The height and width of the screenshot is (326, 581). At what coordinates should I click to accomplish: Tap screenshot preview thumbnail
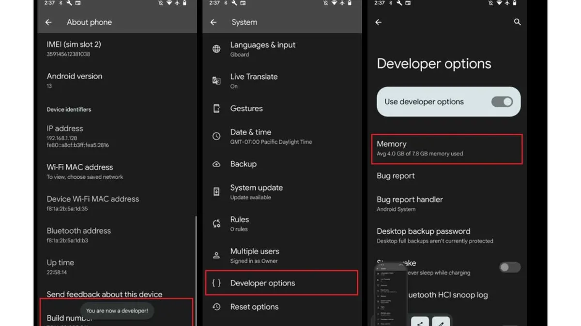pos(390,295)
